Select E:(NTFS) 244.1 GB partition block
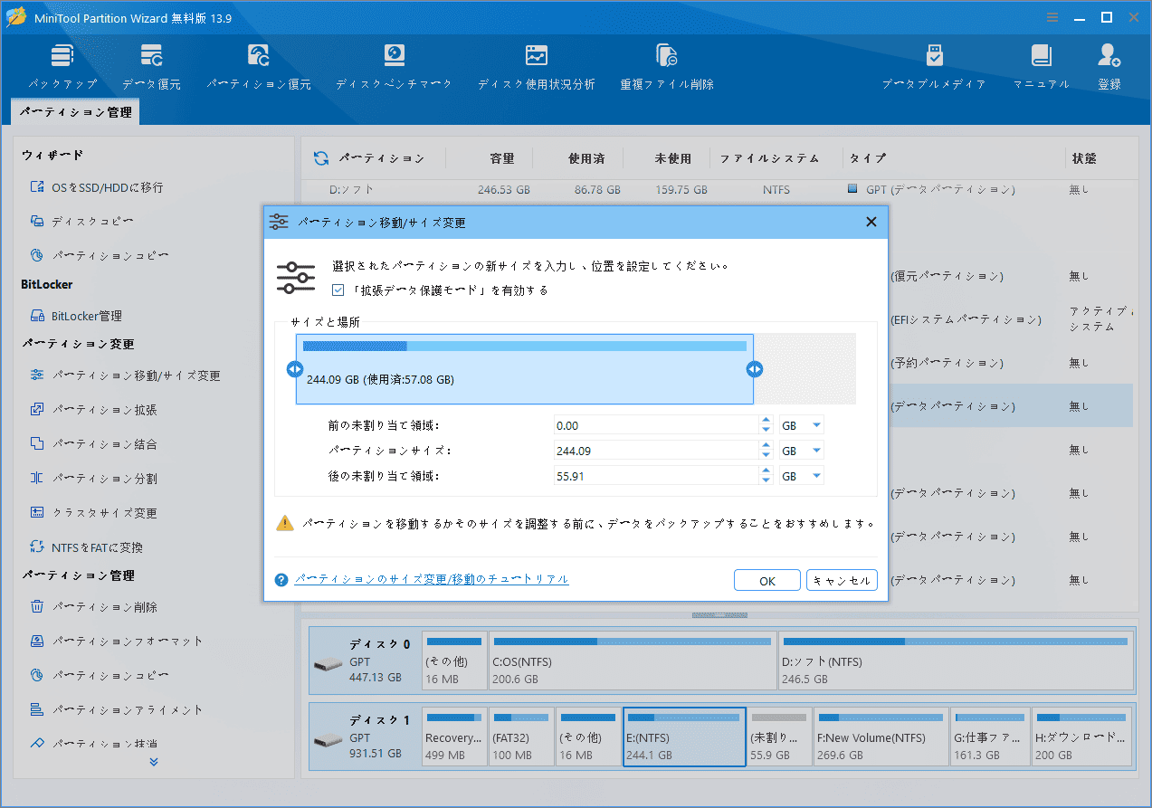This screenshot has height=808, width=1152. (684, 737)
